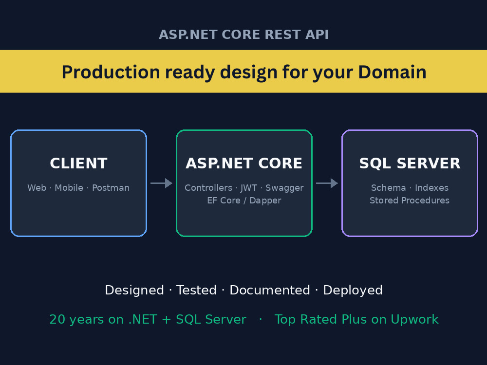Click the SQL SERVER box heading
The width and height of the screenshot is (487, 365).
point(410,163)
